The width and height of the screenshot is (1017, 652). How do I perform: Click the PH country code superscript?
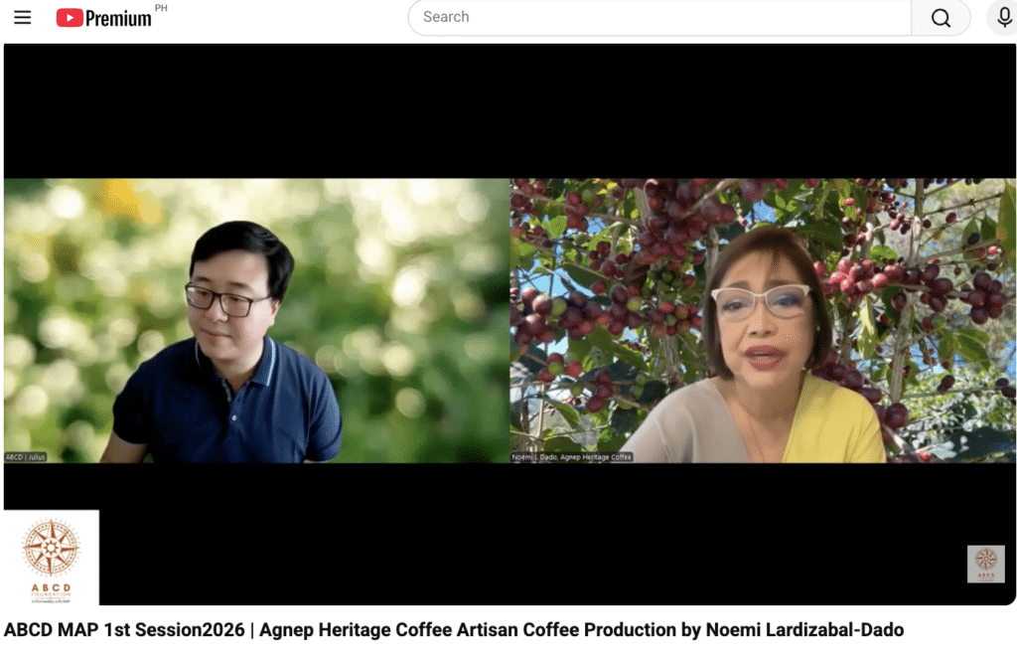(x=161, y=8)
